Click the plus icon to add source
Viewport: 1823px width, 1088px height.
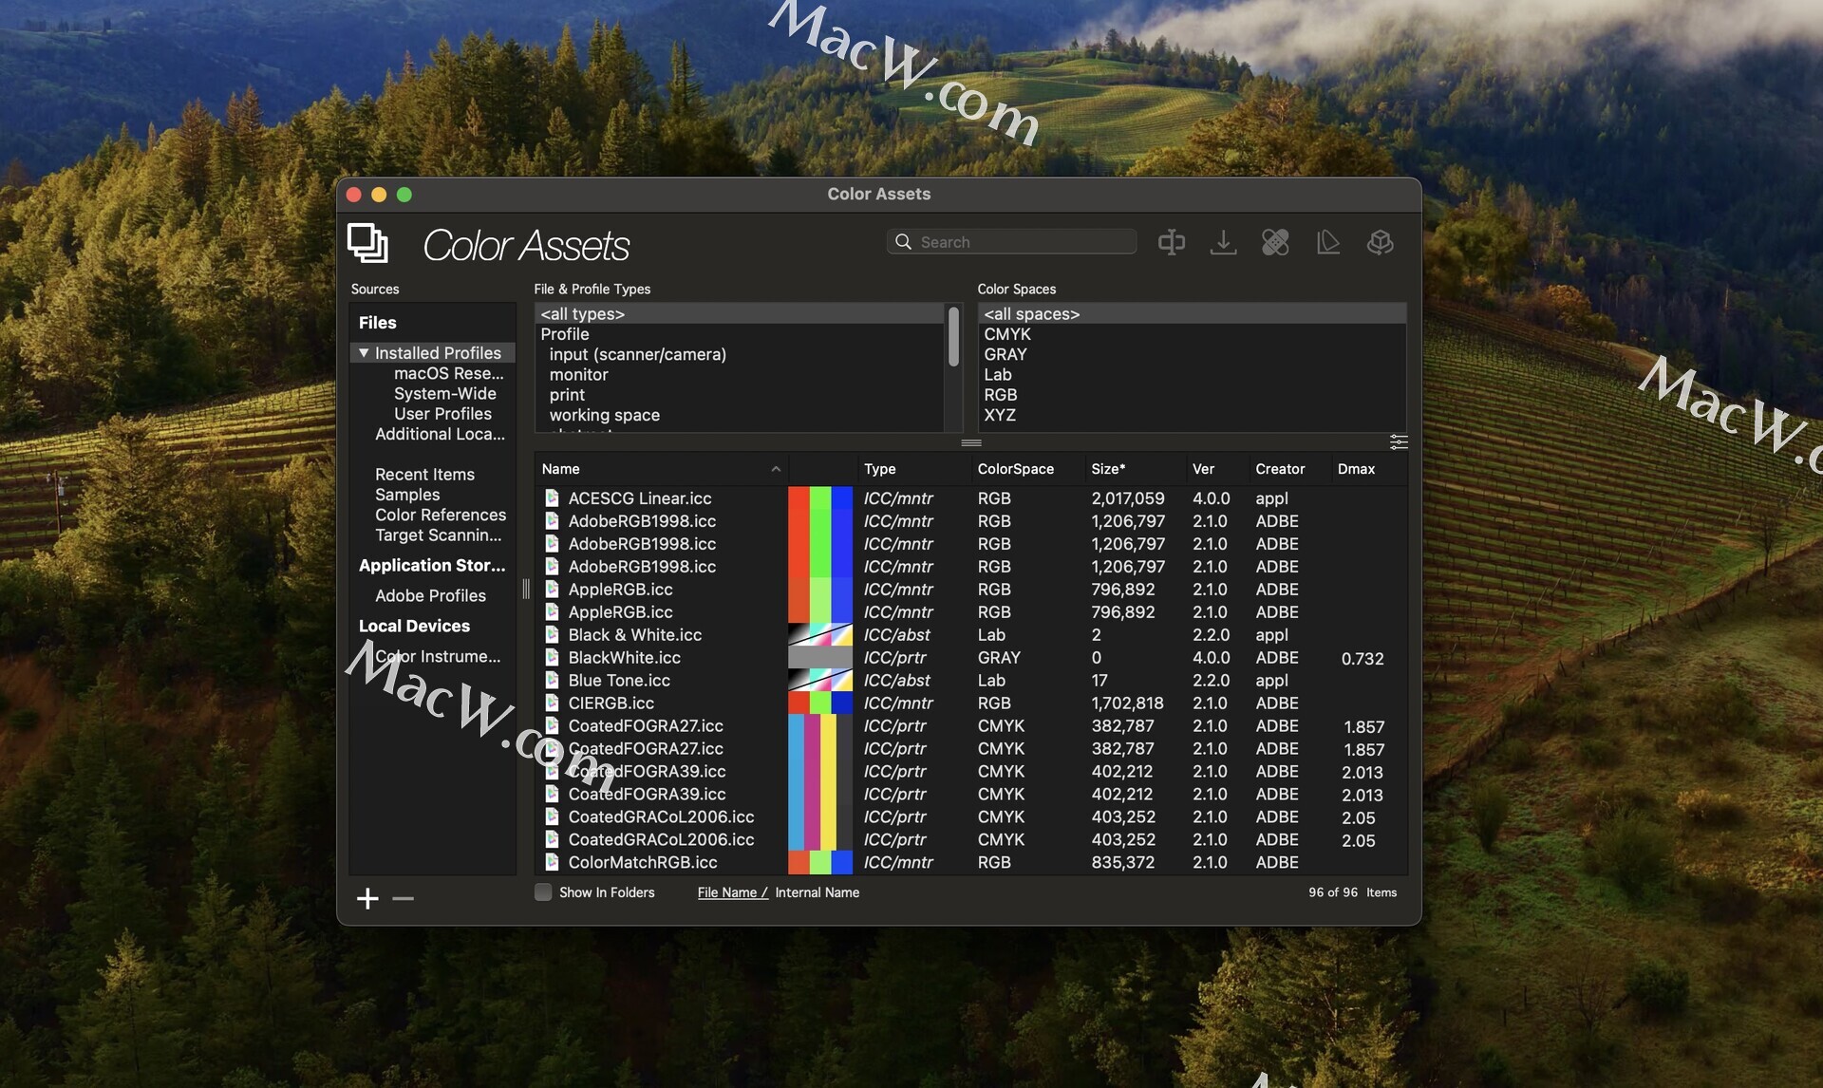[367, 898]
